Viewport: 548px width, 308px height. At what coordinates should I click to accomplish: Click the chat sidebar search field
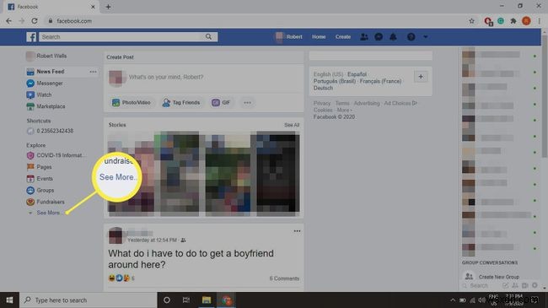(x=481, y=285)
